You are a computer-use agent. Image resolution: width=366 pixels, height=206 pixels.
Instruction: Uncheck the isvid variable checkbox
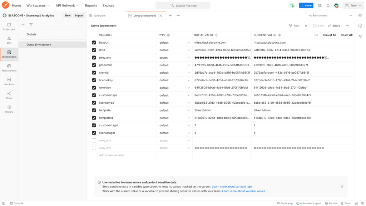(x=94, y=50)
